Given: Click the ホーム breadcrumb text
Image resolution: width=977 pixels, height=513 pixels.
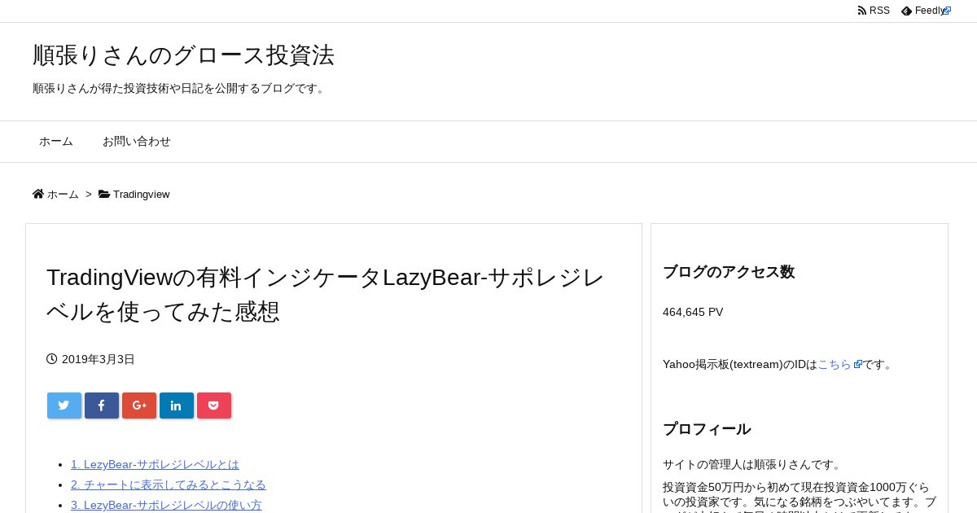Looking at the screenshot, I should pos(63,195).
